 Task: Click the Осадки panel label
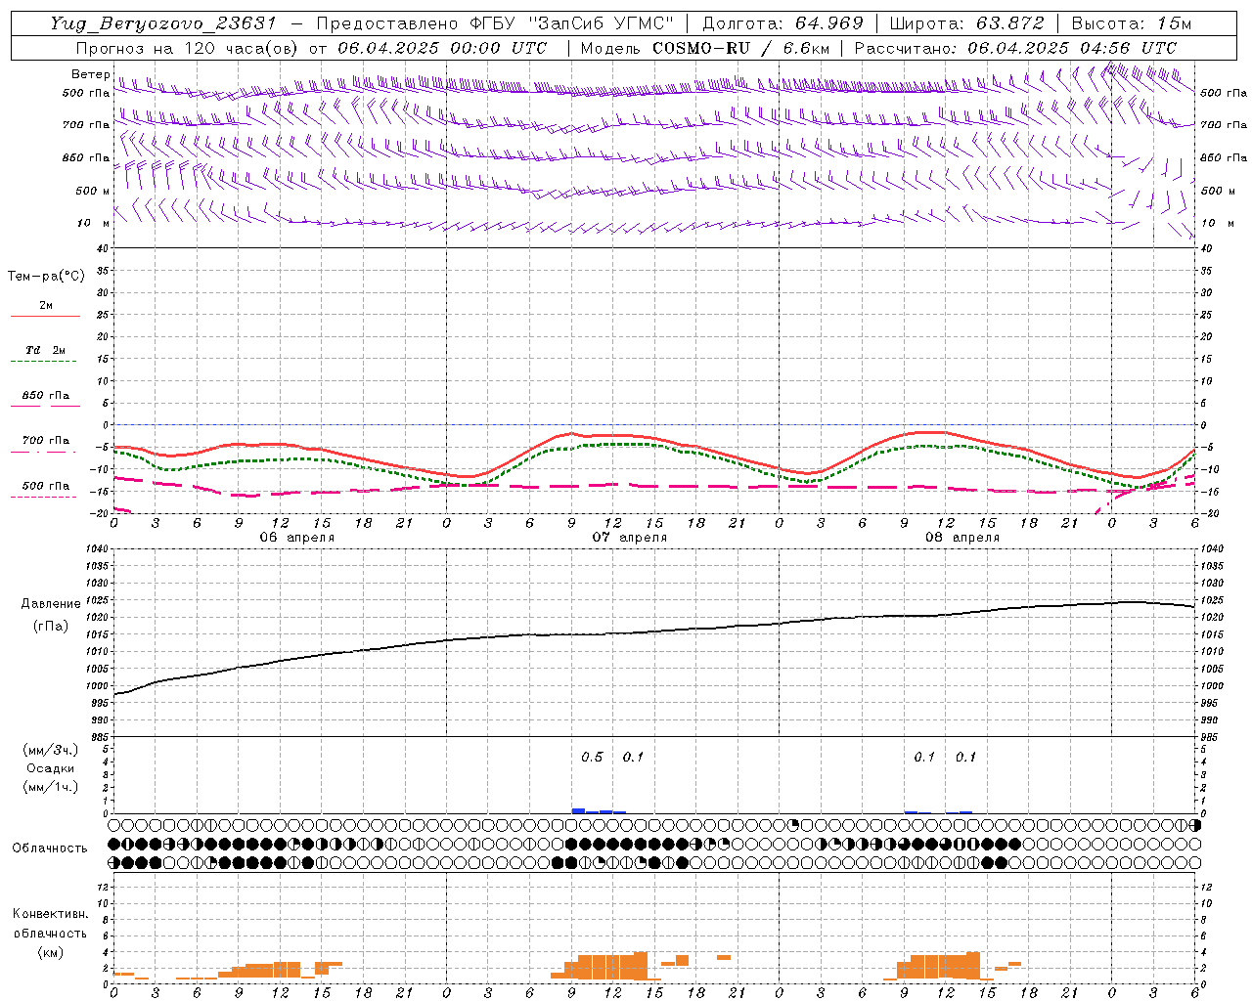pyautogui.click(x=51, y=768)
